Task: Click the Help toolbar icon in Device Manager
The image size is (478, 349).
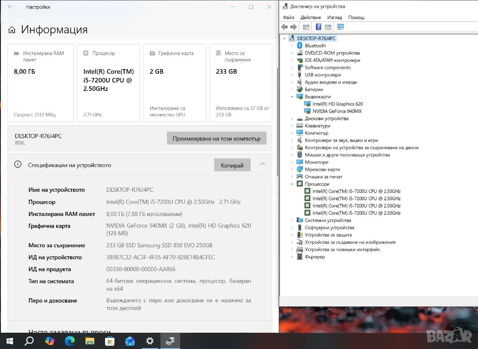Action: 318,27
